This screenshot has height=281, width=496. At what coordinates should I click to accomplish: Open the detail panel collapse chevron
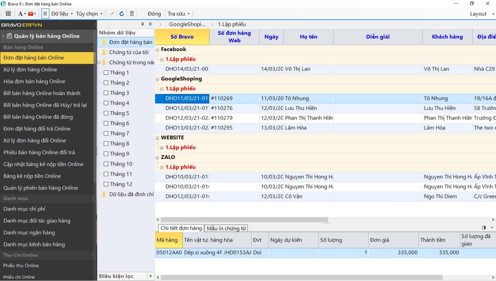(x=492, y=228)
